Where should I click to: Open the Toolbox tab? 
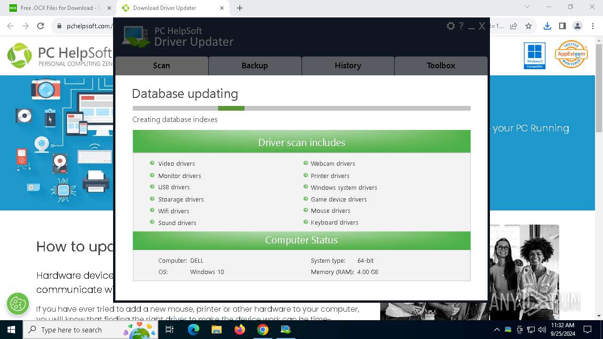click(441, 65)
